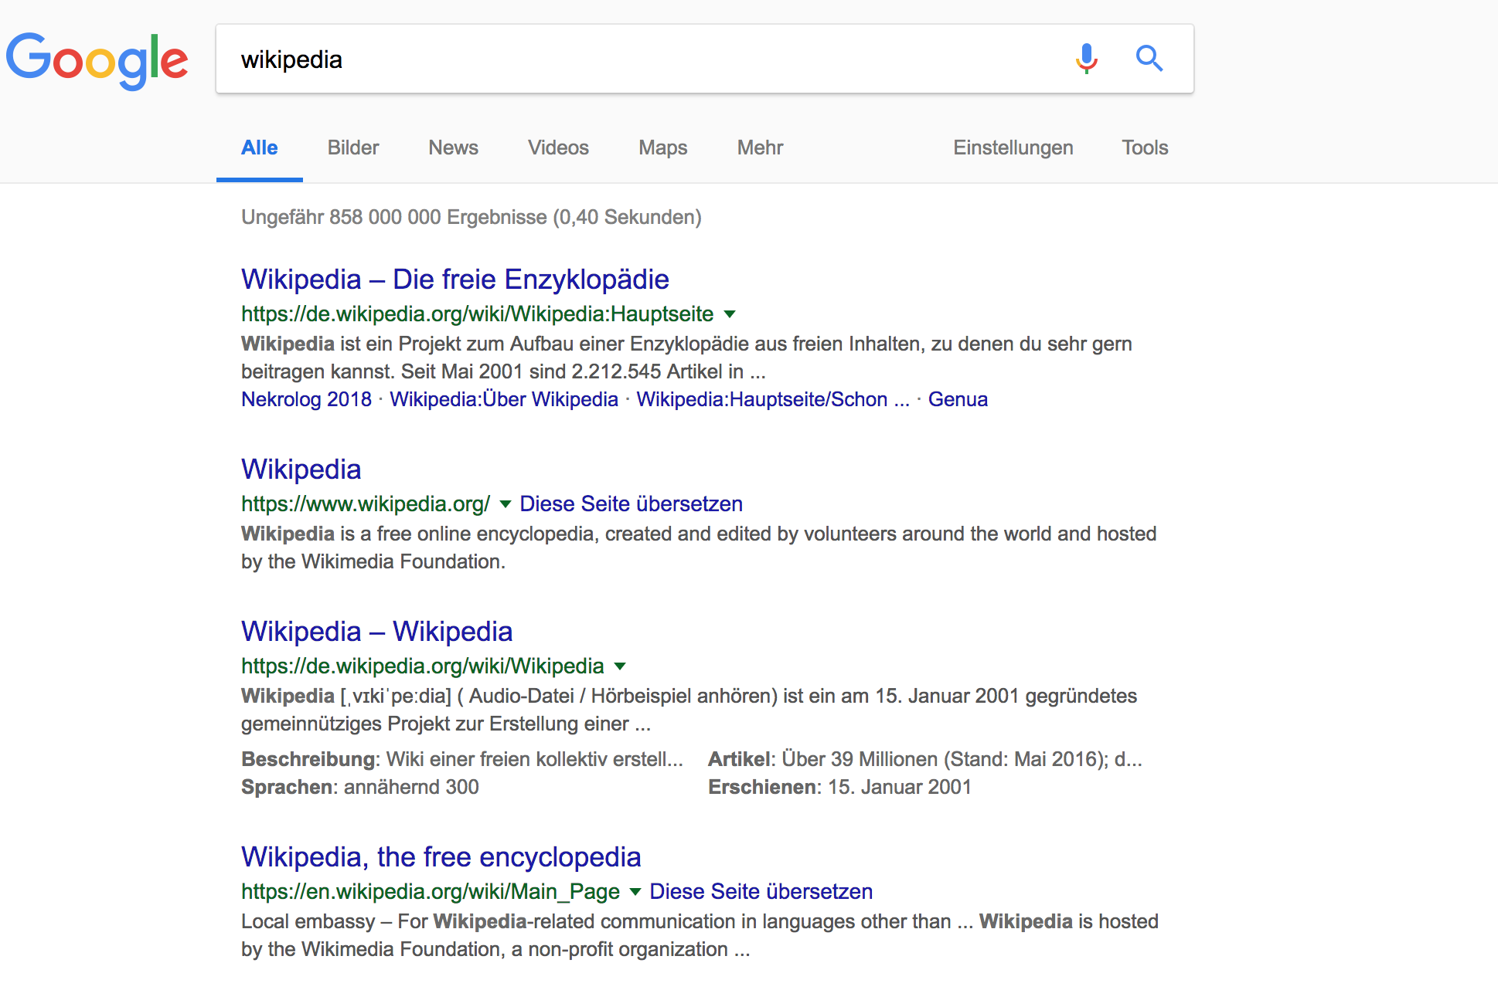This screenshot has height=1007, width=1498.
Task: Open Einstellungen settings menu
Action: 1013,147
